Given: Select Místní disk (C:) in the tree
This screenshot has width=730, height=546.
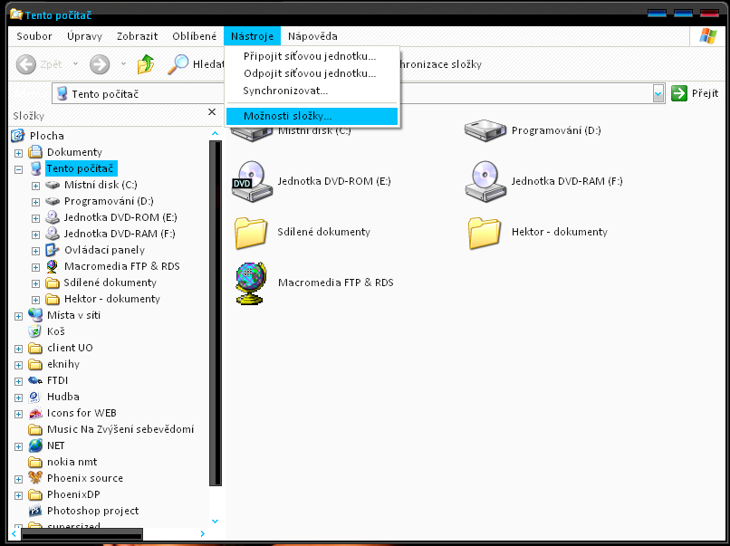Looking at the screenshot, I should point(101,185).
